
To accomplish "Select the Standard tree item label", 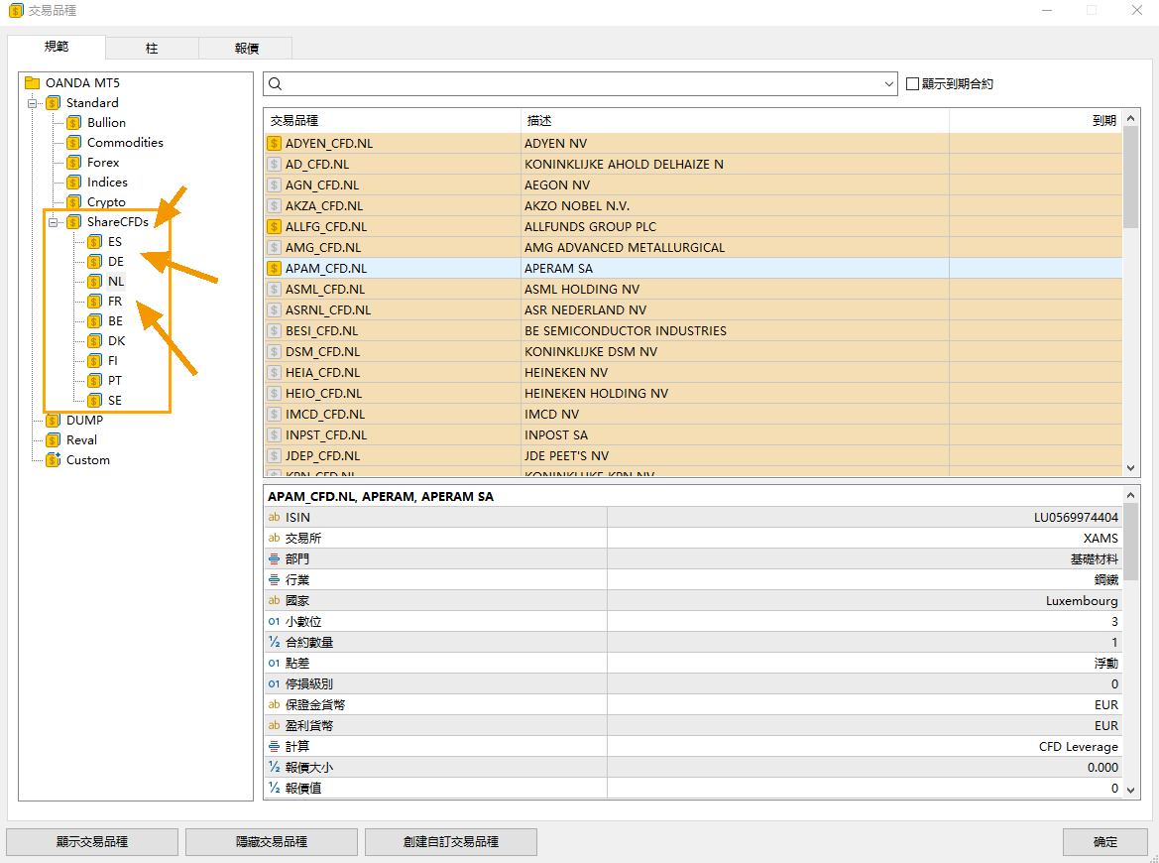I will [x=92, y=103].
